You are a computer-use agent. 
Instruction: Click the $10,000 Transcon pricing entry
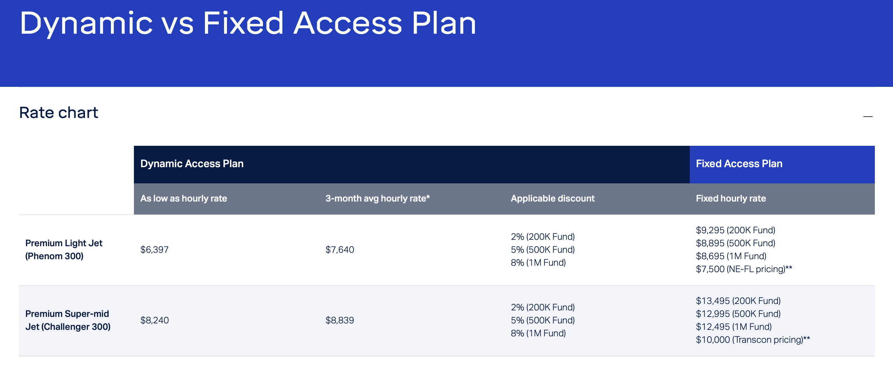point(753,340)
